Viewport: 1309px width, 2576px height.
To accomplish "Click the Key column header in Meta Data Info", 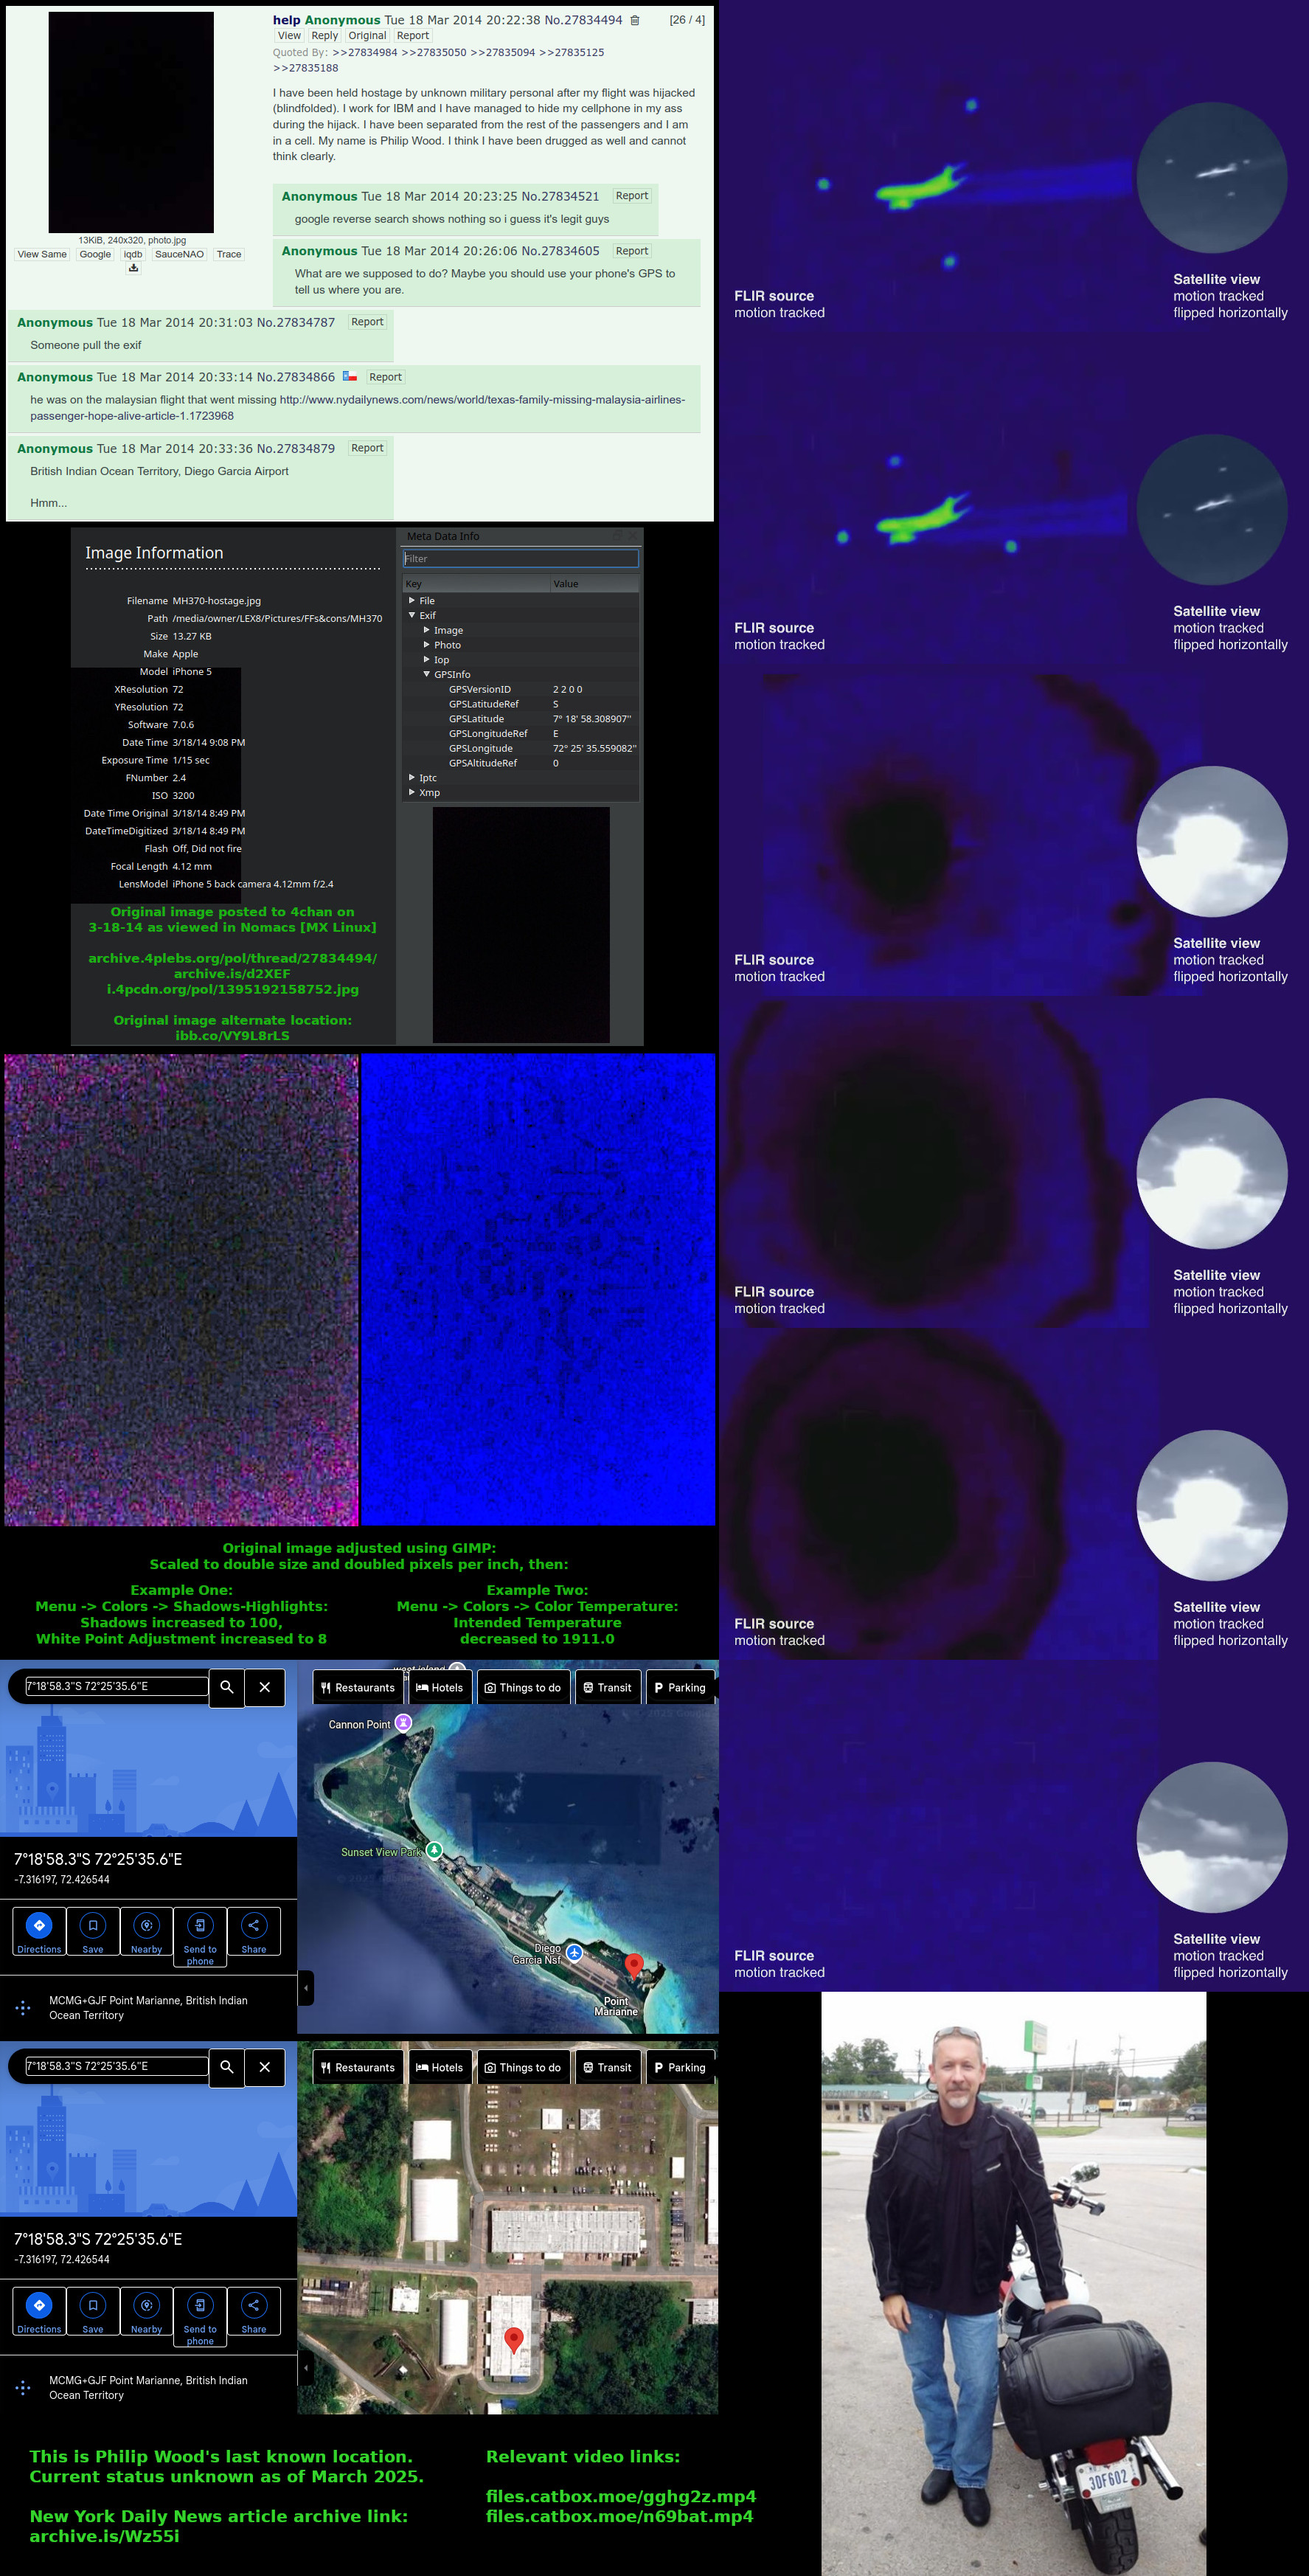I will point(476,584).
